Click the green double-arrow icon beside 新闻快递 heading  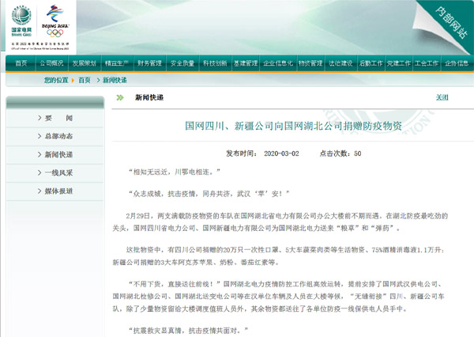pyautogui.click(x=120, y=97)
